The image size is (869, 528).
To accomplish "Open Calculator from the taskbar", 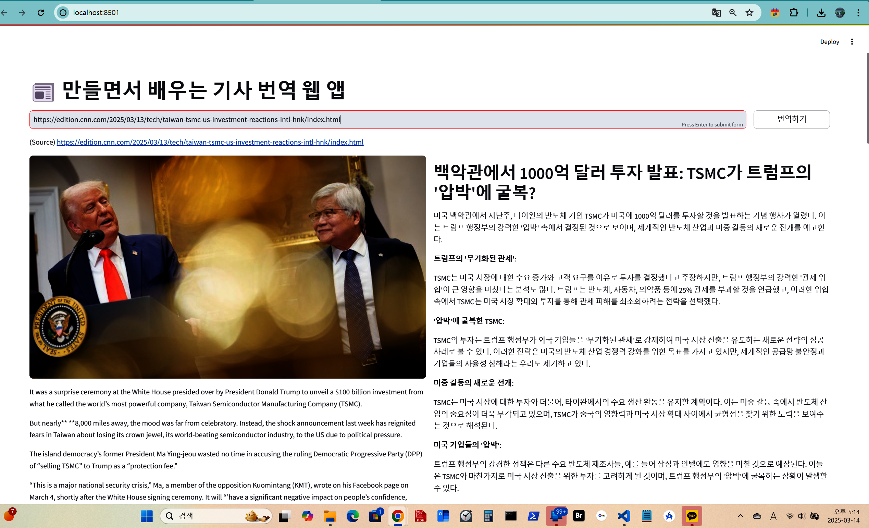I will pos(488,516).
